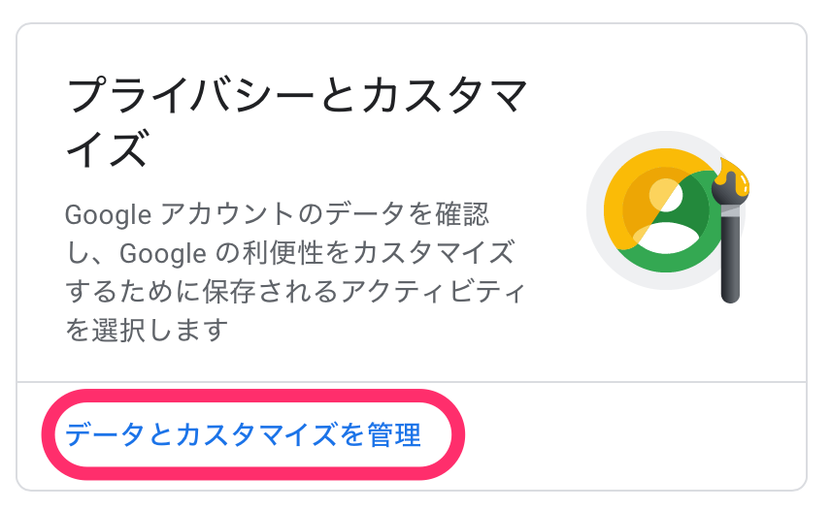Click the Google アカウント description paragraph
The width and height of the screenshot is (831, 510).
(286, 272)
